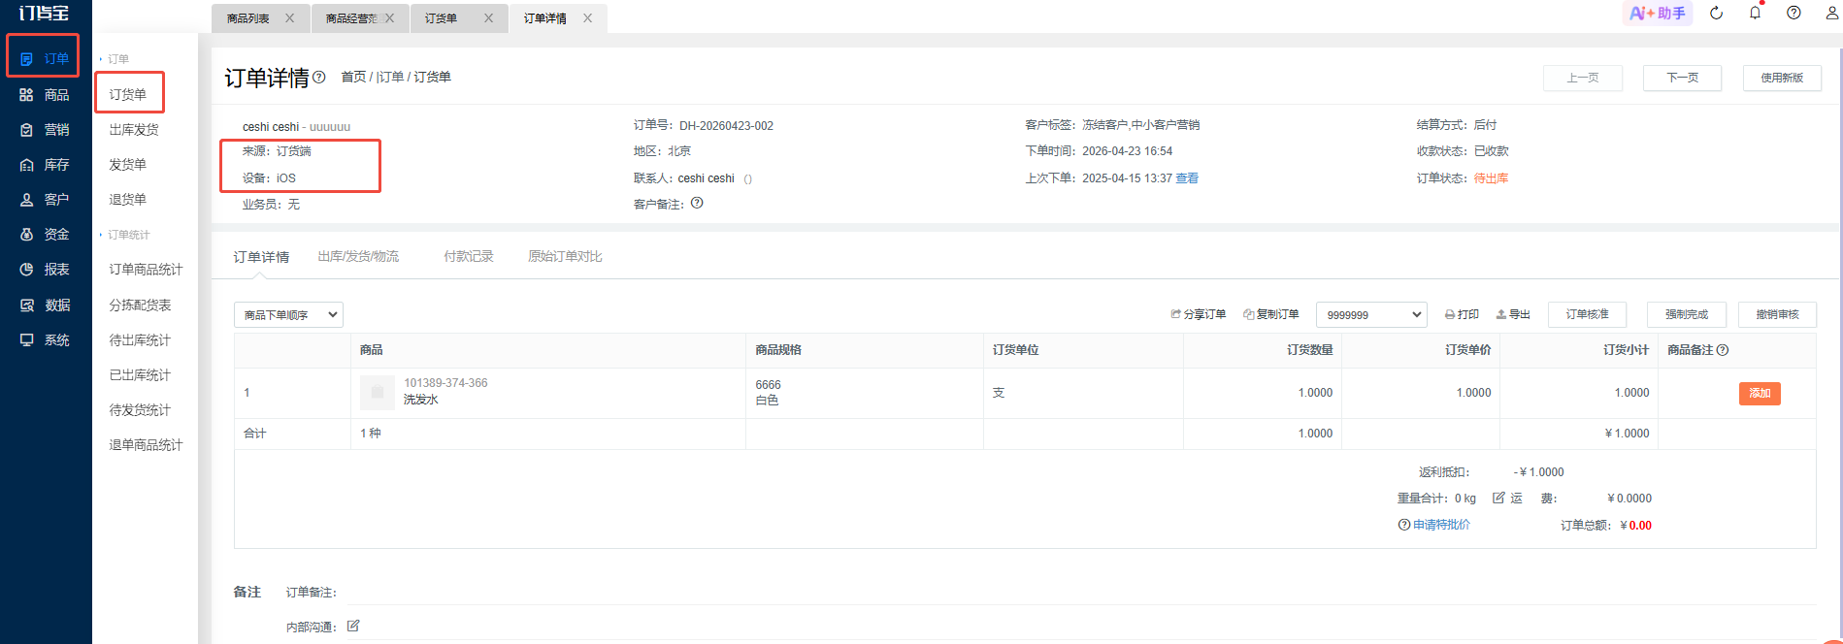The image size is (1843, 644).
Task: Open the 库存 inventory module
Action: tap(44, 164)
